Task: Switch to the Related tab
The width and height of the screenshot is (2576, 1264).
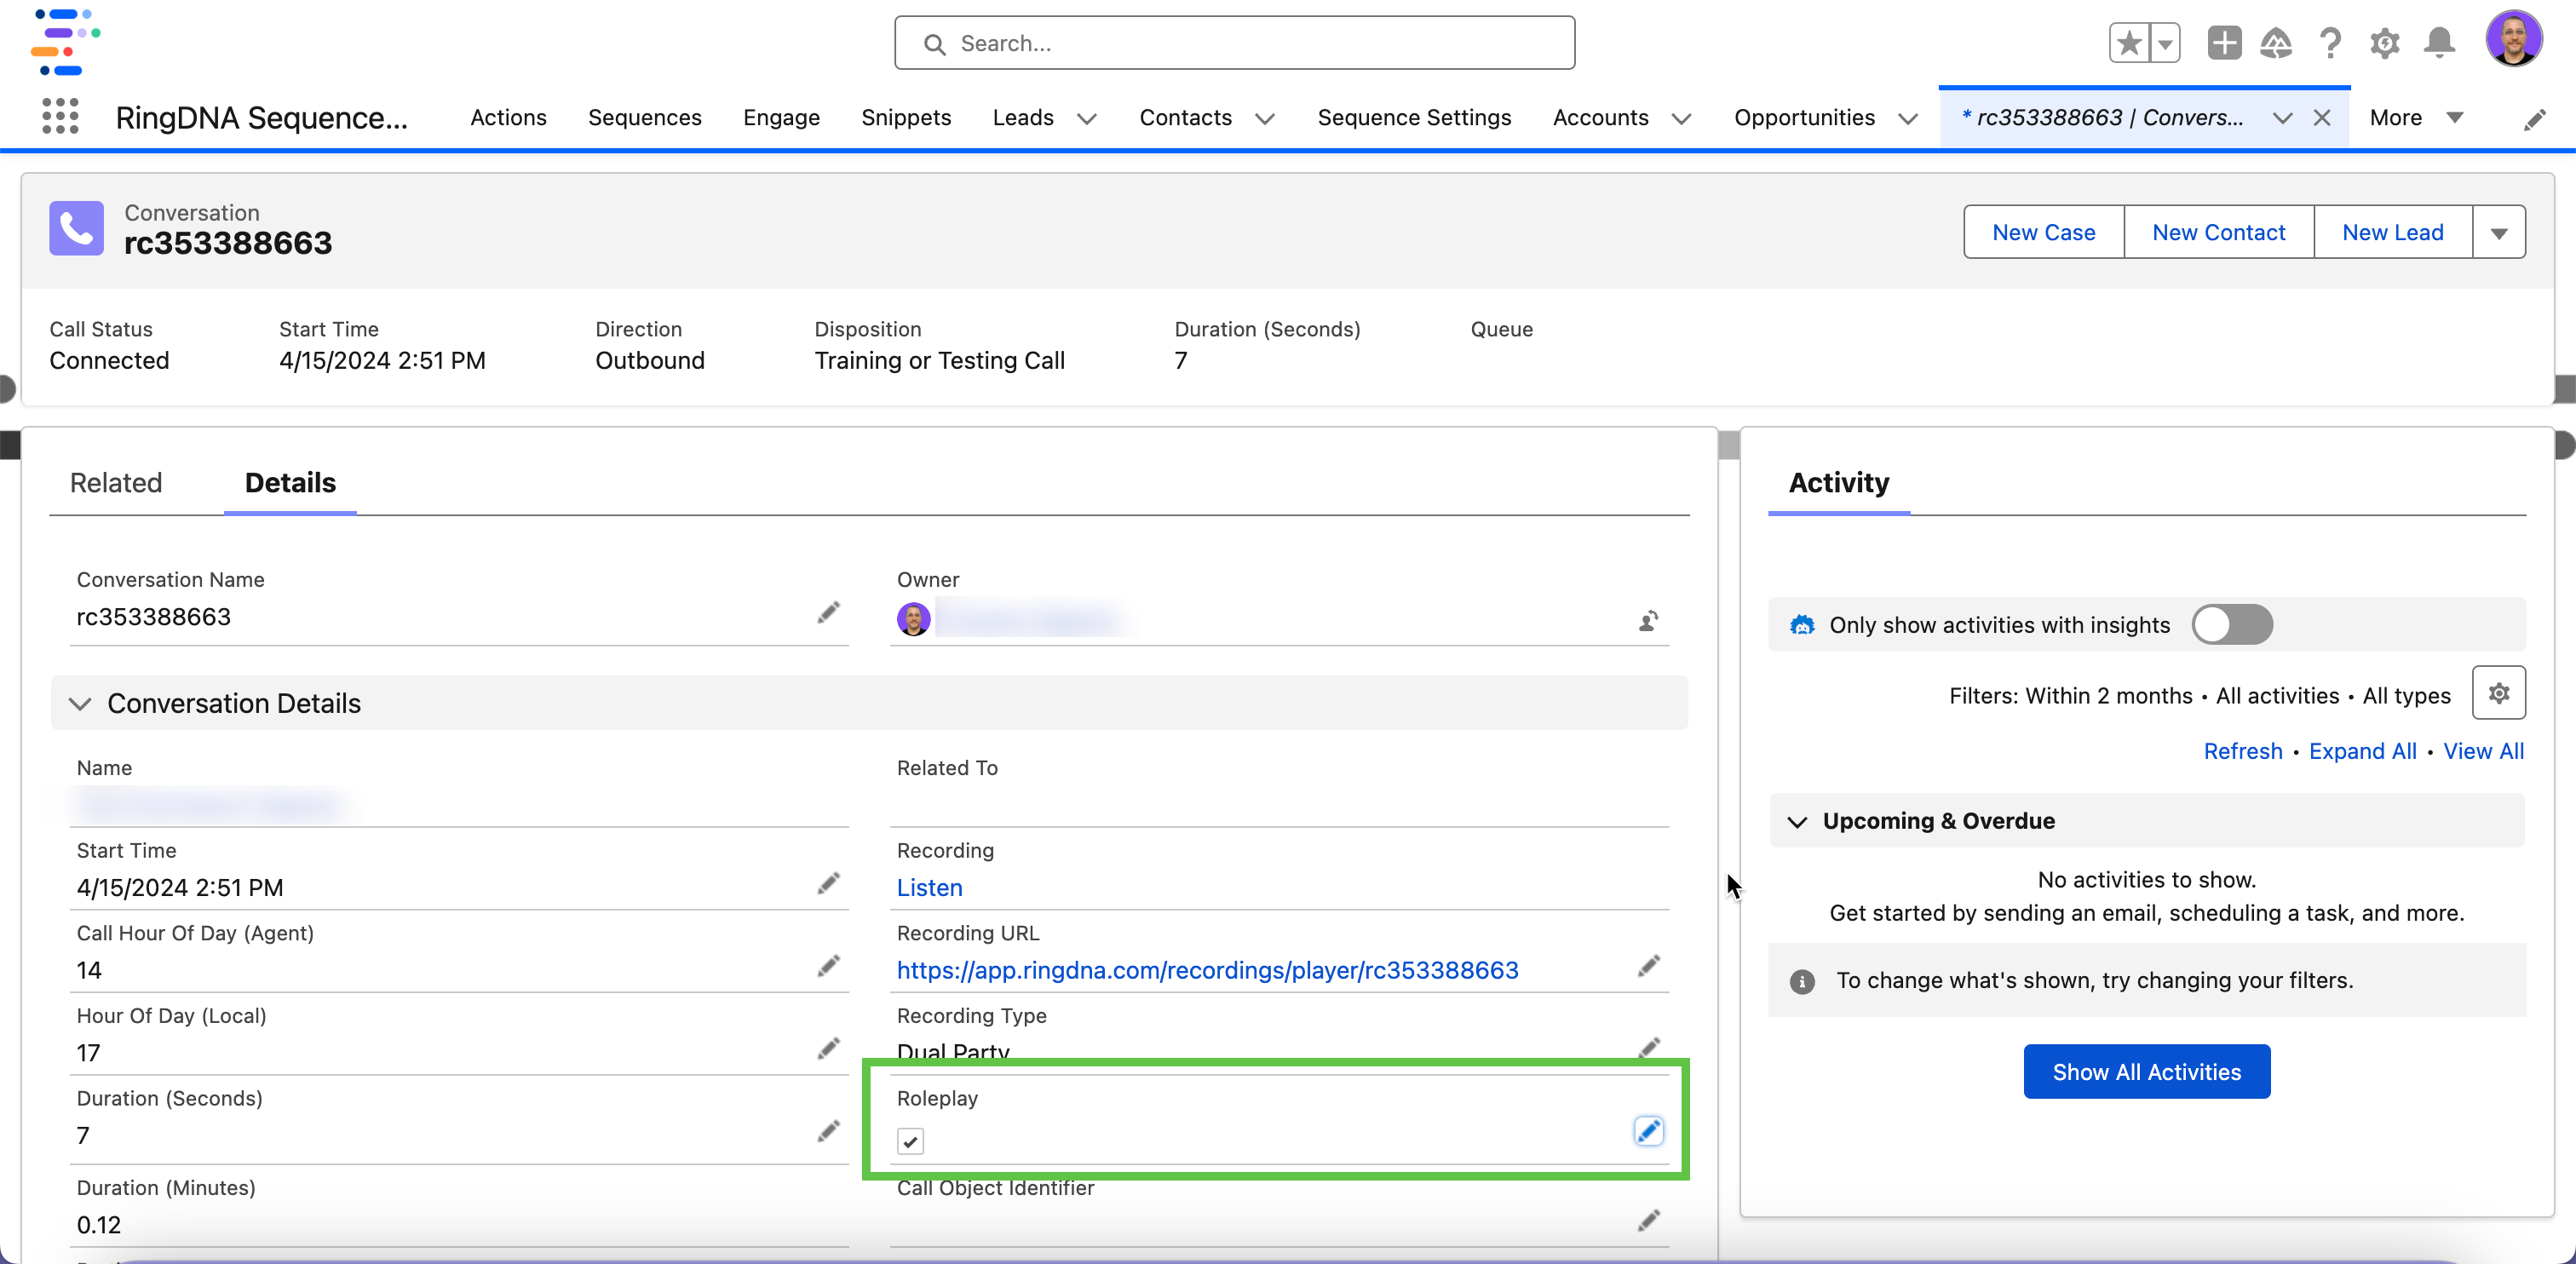Action: click(x=116, y=483)
